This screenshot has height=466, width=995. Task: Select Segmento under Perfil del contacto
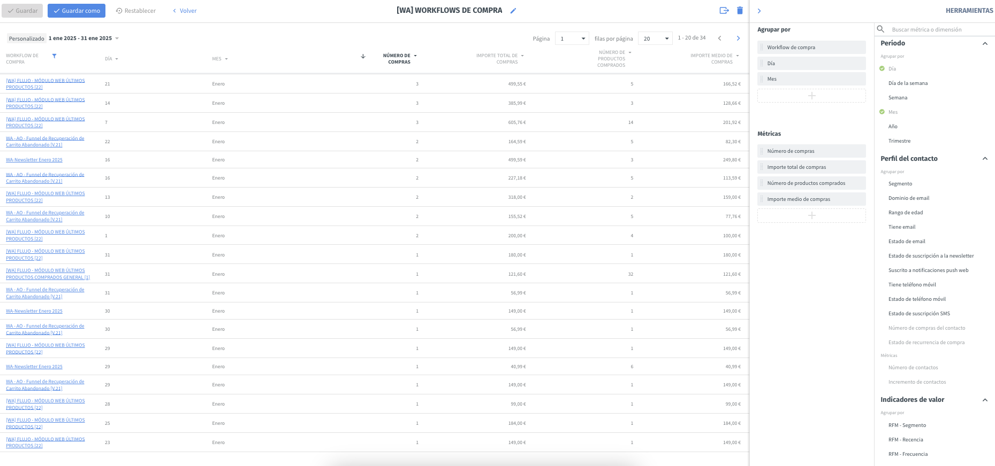[x=900, y=184]
